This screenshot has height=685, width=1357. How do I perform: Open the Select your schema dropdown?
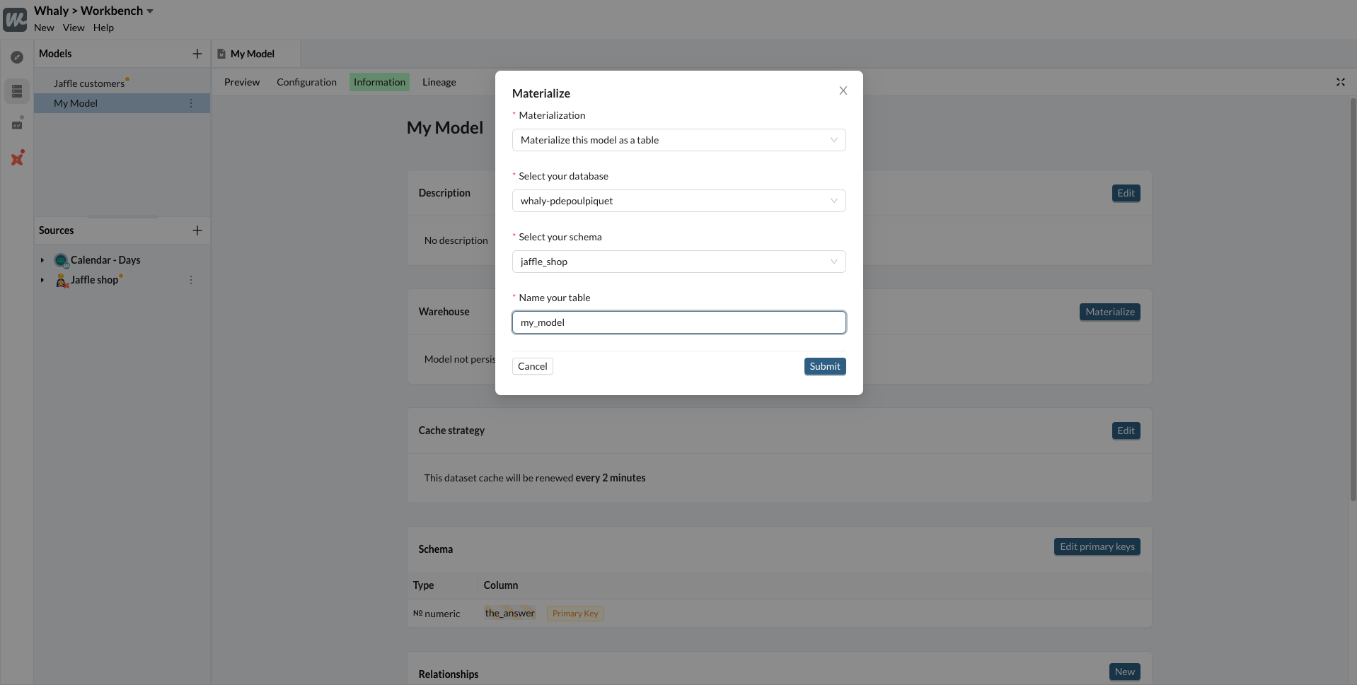pos(678,262)
